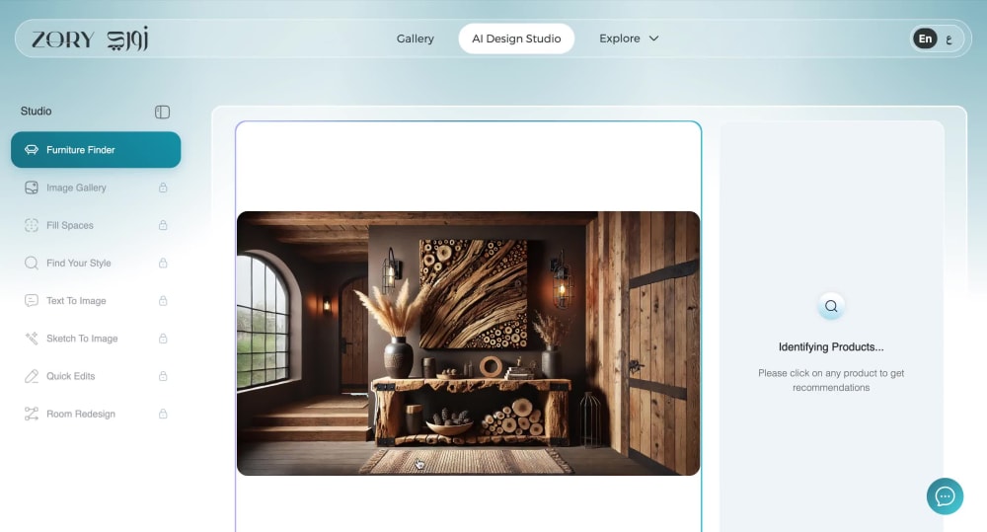Click the Find Your Style magnifier icon
The width and height of the screenshot is (987, 532).
[32, 264]
